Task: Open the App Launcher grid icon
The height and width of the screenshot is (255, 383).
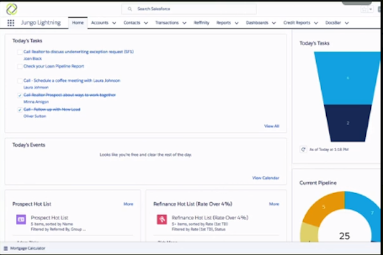Action: (x=11, y=23)
